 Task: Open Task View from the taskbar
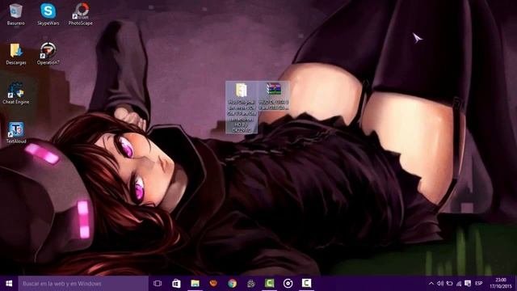(158, 284)
